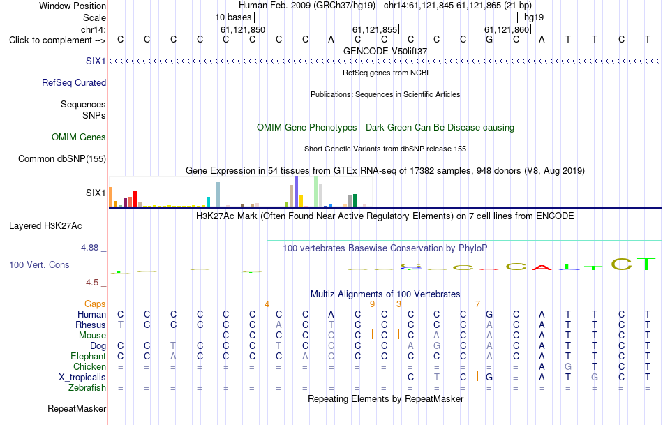
Task: Select the Rhesus species label
Action: pos(91,325)
